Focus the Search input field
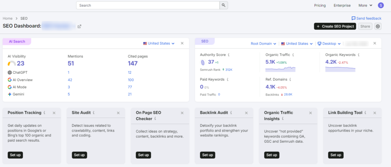This screenshot has width=391, height=167. pos(148,5)
